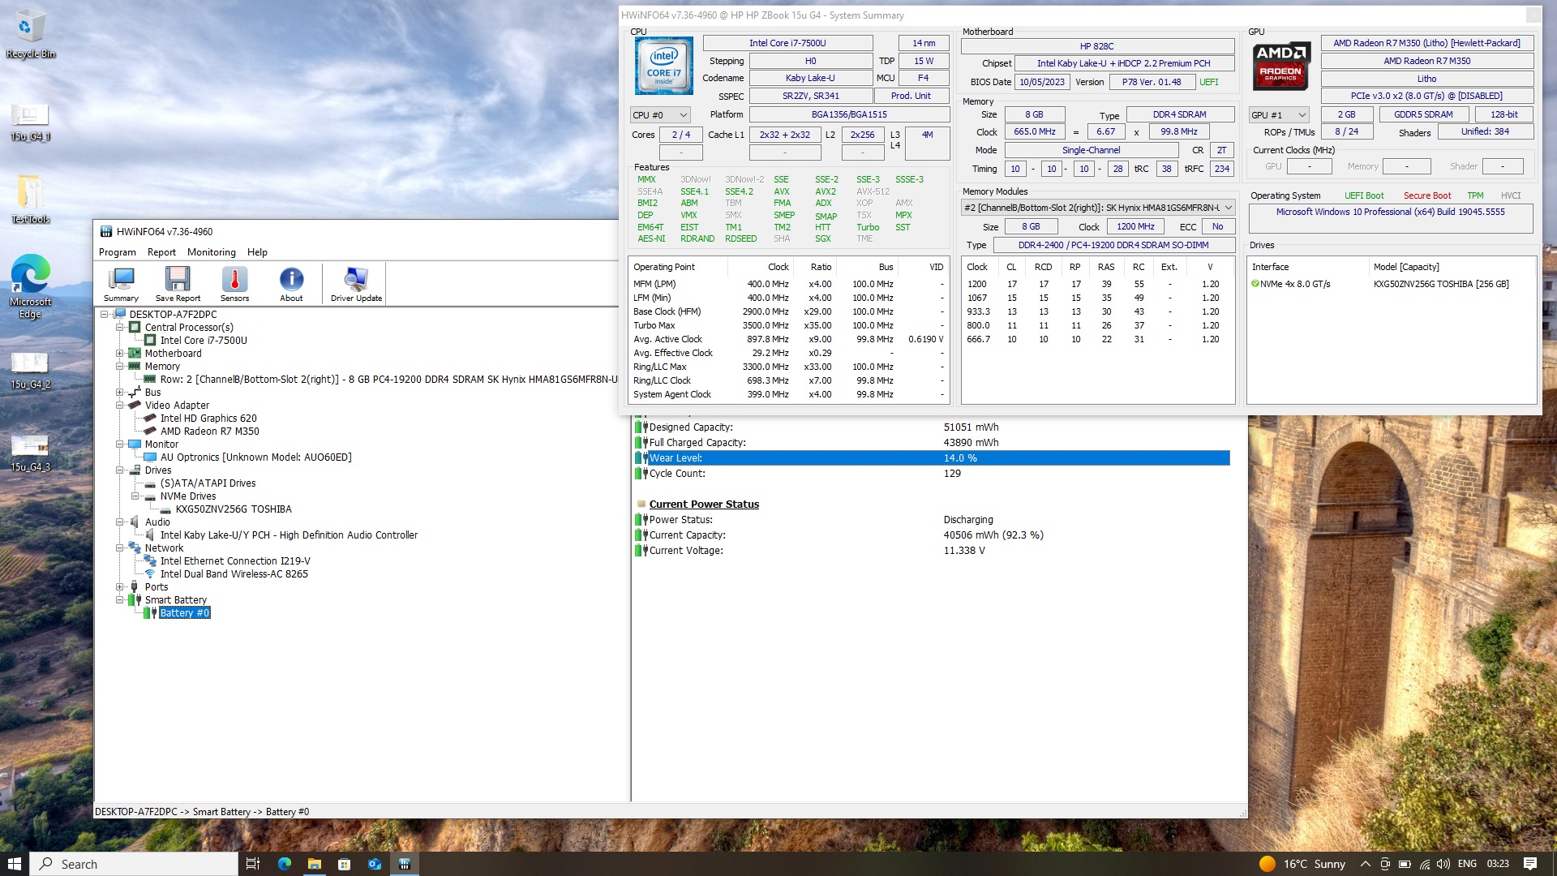Select the Microsoft Edge desktop shortcut
Screen dimensions: 1557x876
[30, 286]
